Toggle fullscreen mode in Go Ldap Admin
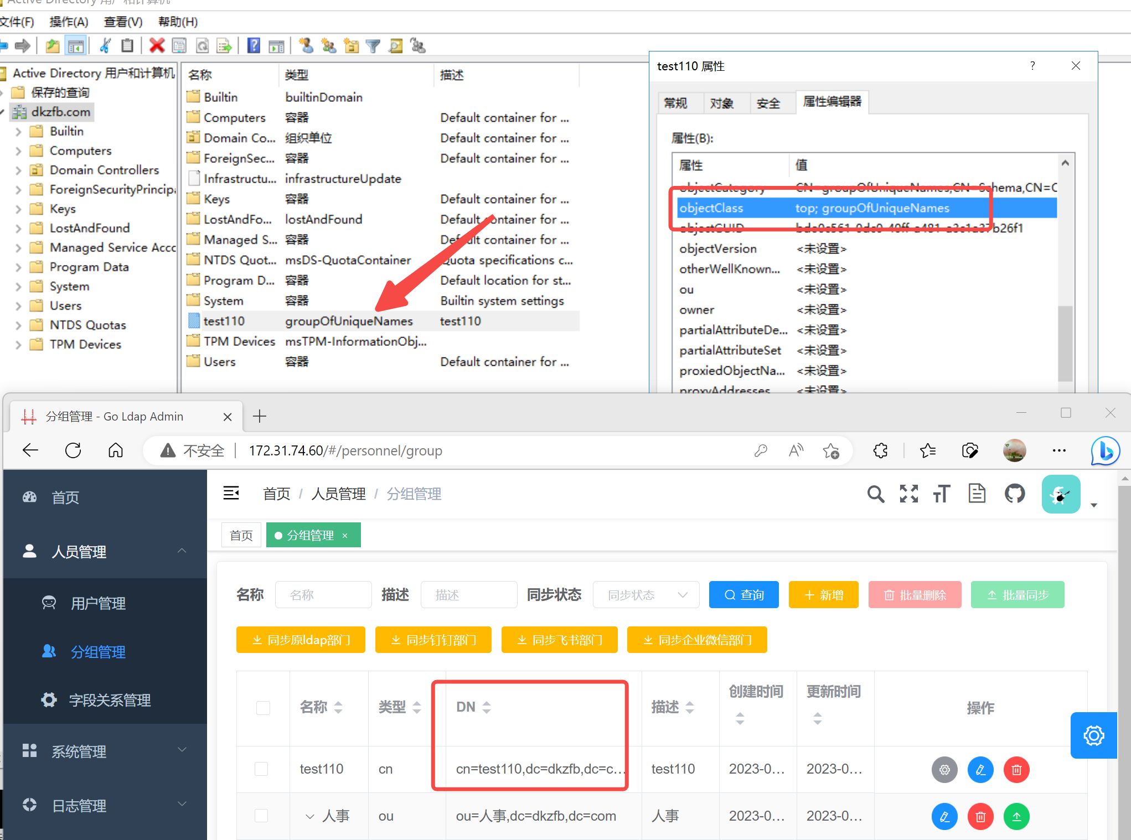The width and height of the screenshot is (1131, 840). [908, 494]
